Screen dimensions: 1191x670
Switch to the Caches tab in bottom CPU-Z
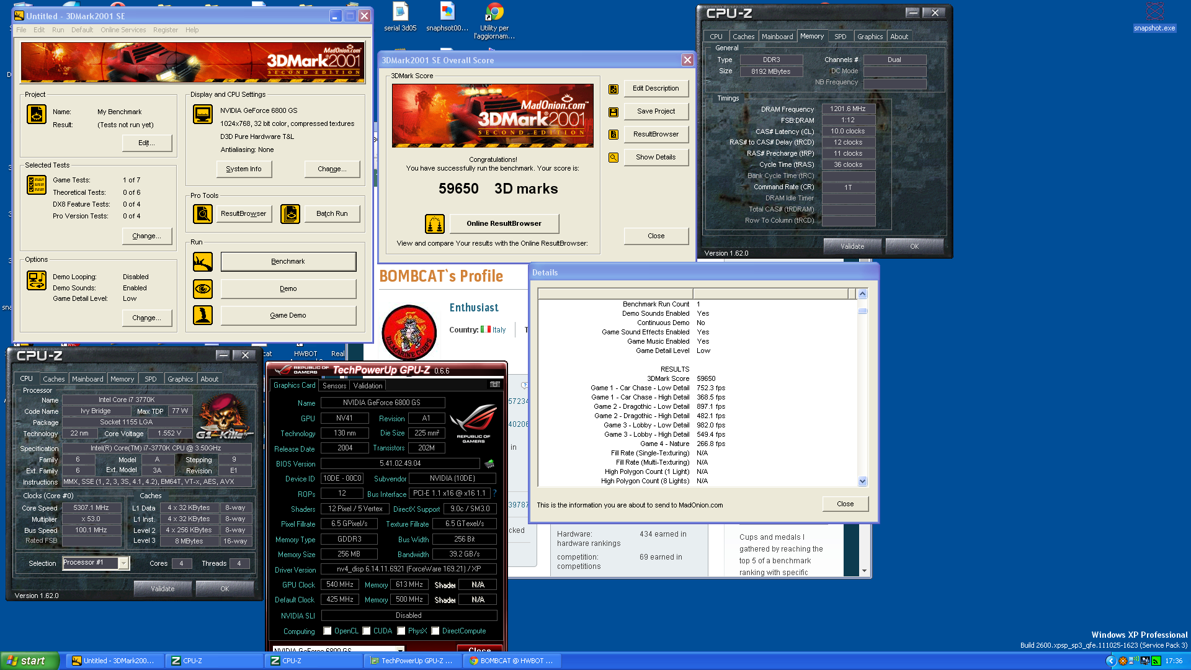point(53,379)
